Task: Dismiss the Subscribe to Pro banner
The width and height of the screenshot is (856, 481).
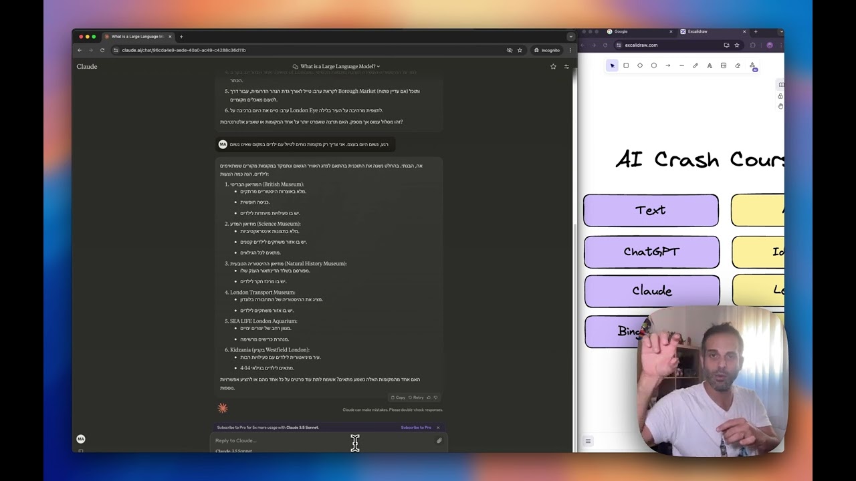Action: coord(438,428)
